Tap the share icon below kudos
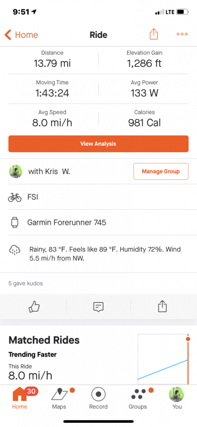The height and width of the screenshot is (427, 197). pyautogui.click(x=162, y=306)
